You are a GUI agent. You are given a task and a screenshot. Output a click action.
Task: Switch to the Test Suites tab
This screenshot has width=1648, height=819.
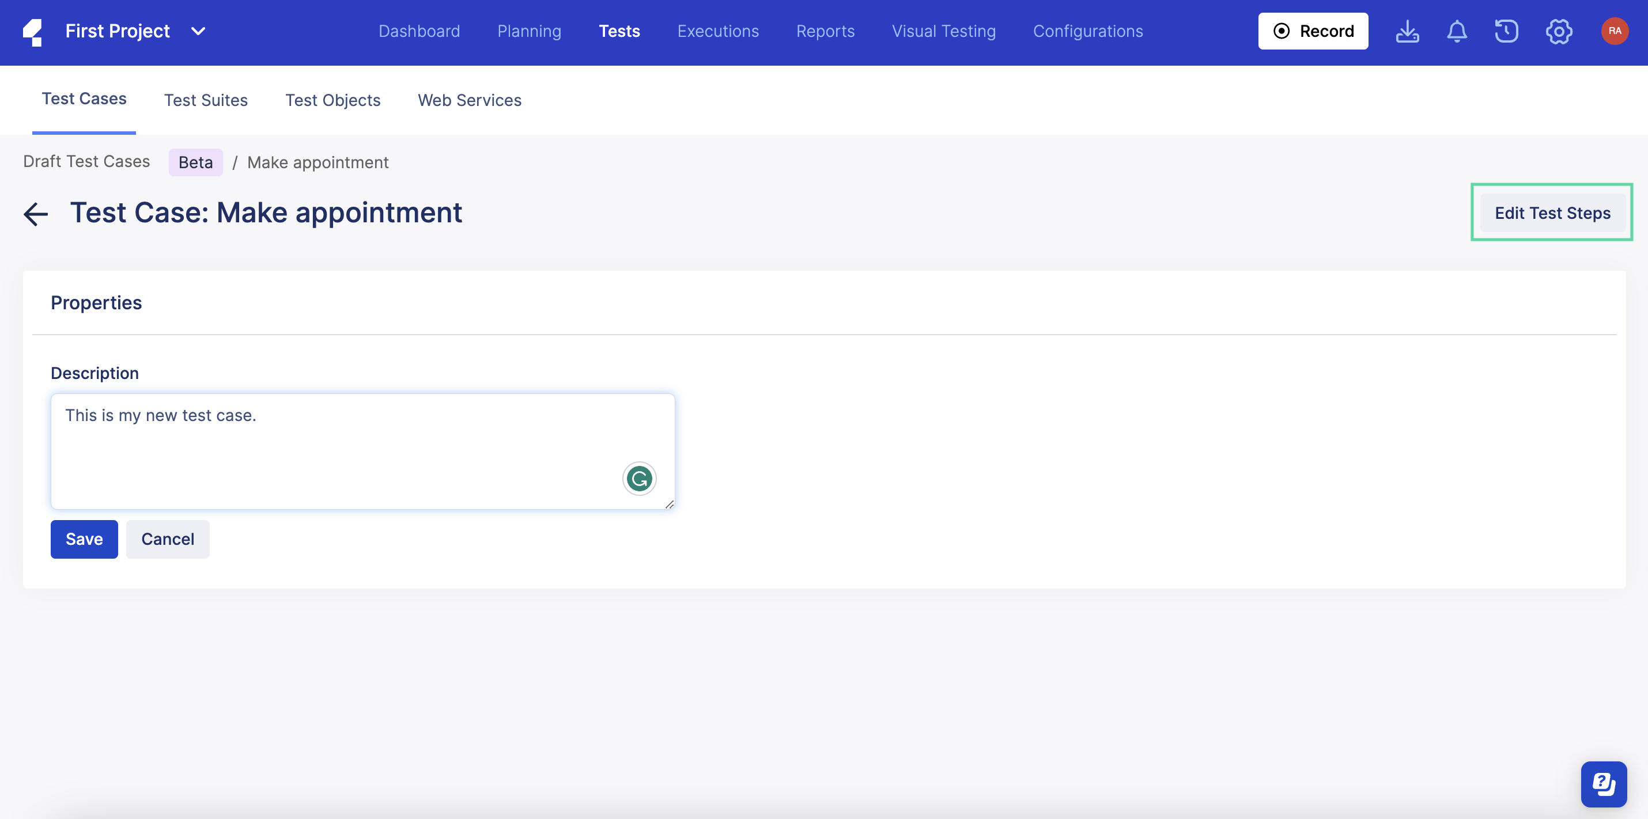205,98
